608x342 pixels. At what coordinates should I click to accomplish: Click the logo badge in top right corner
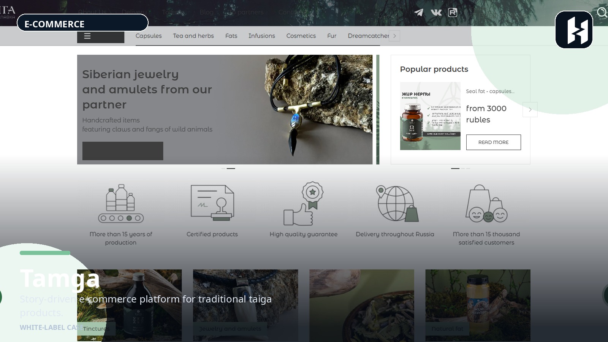[574, 30]
